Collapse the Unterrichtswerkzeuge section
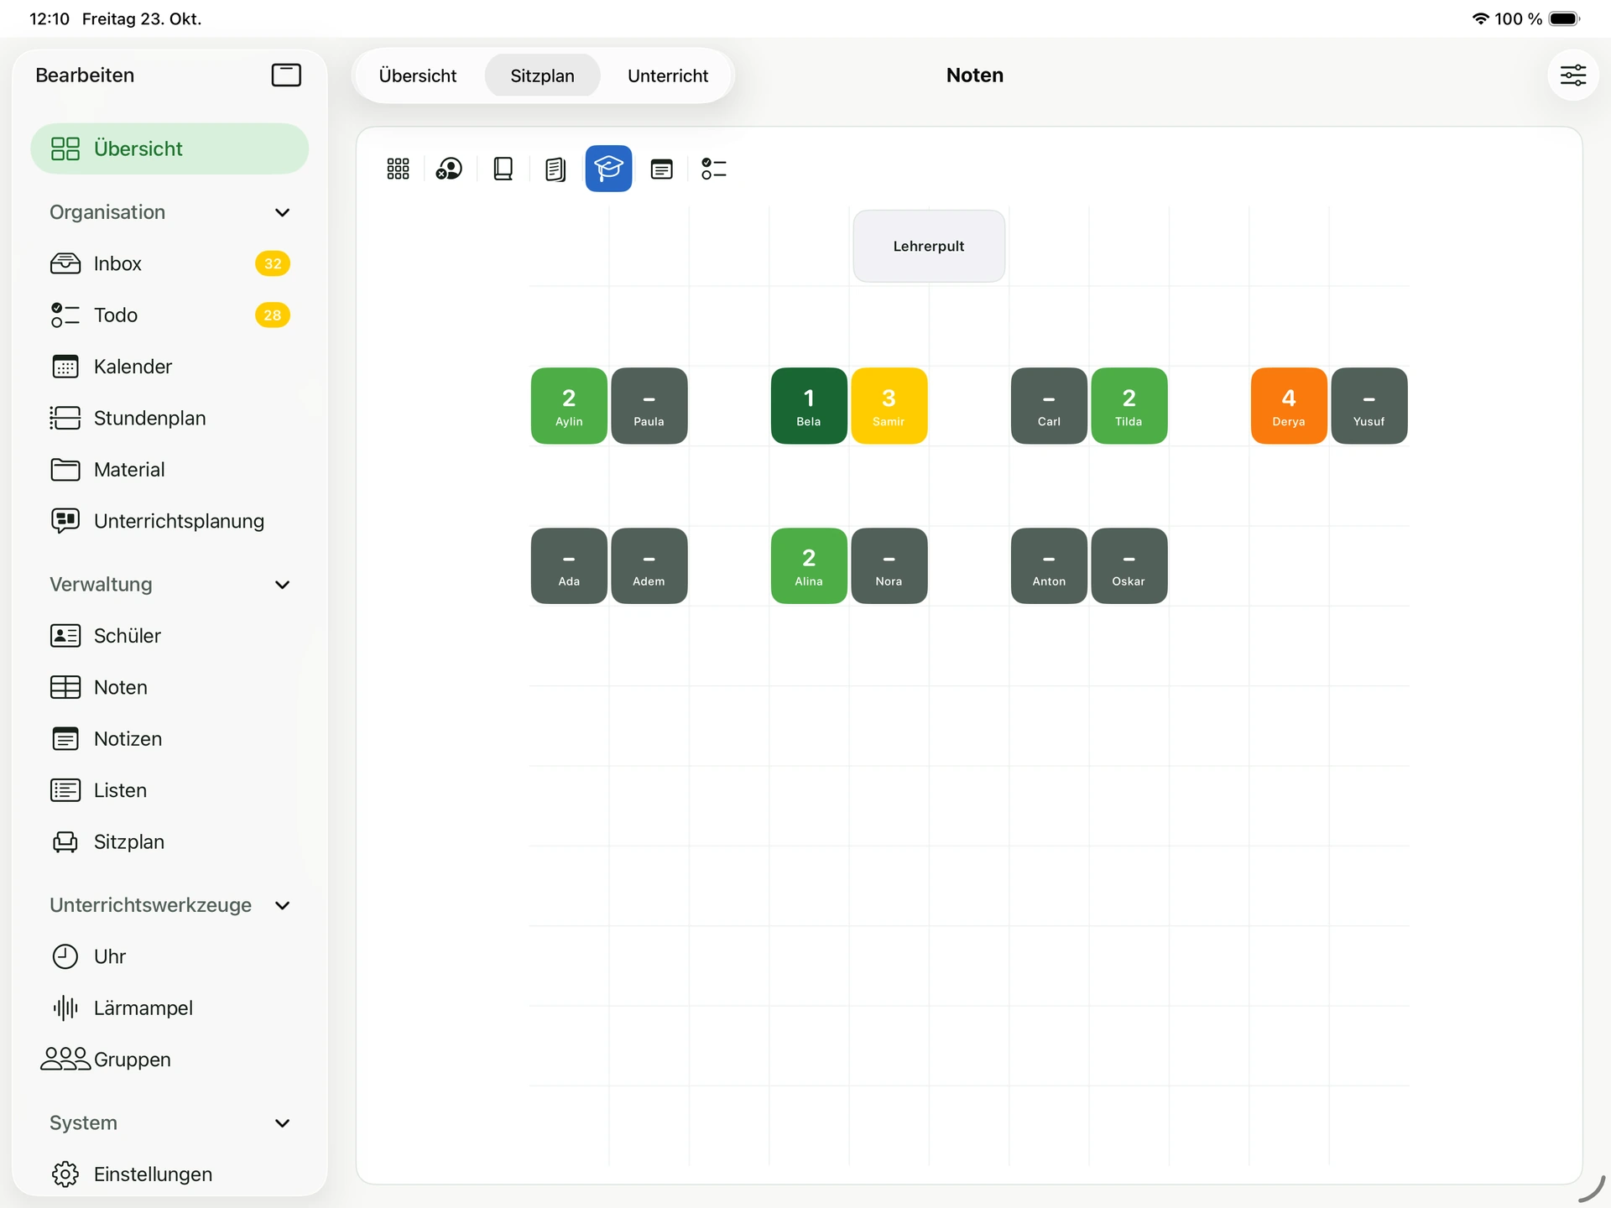This screenshot has height=1208, width=1611. point(283,905)
